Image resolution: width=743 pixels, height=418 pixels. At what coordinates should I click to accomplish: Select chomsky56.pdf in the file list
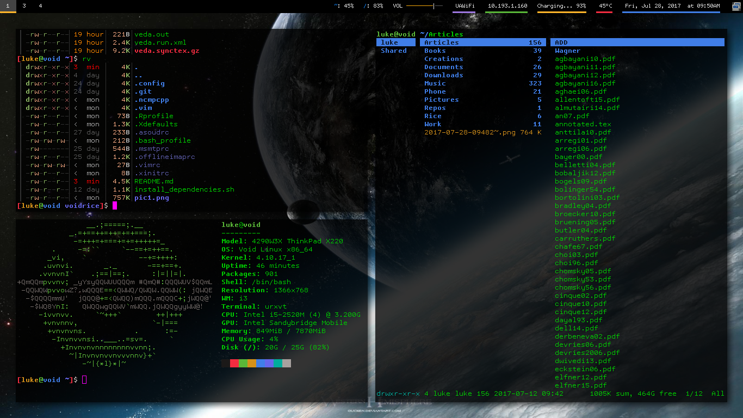click(583, 287)
